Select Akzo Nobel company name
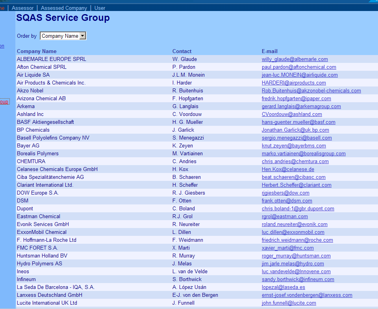 [x=30, y=91]
